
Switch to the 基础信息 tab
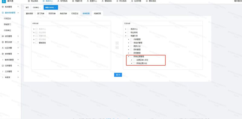click(x=29, y=14)
